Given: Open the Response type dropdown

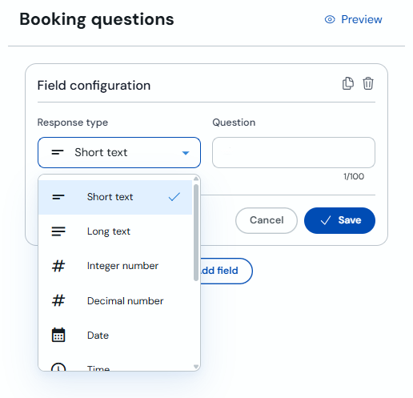Looking at the screenshot, I should [119, 152].
